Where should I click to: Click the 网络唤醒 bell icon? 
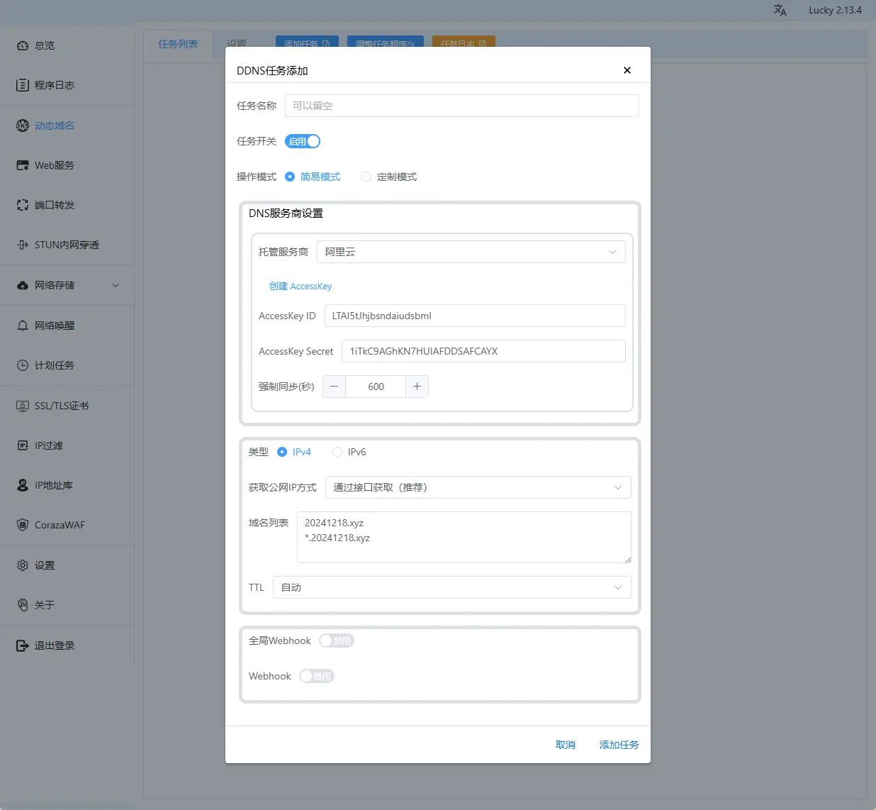point(23,326)
